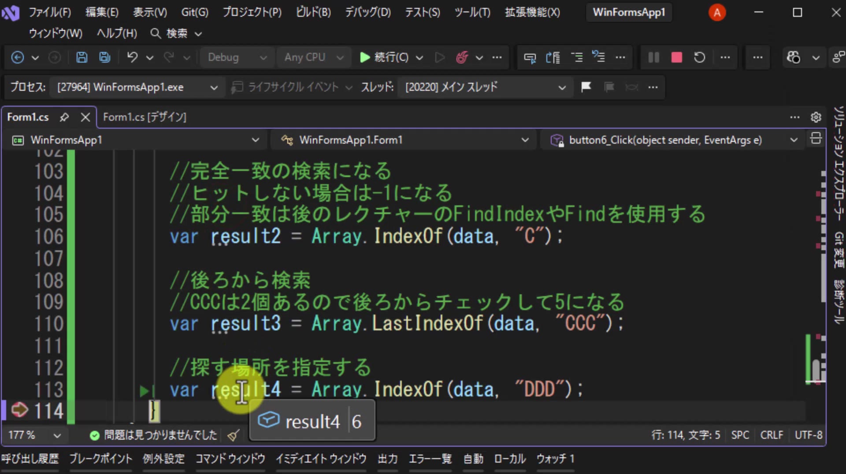Click the result4 data tip value
The height and width of the screenshot is (474, 846).
click(356, 422)
